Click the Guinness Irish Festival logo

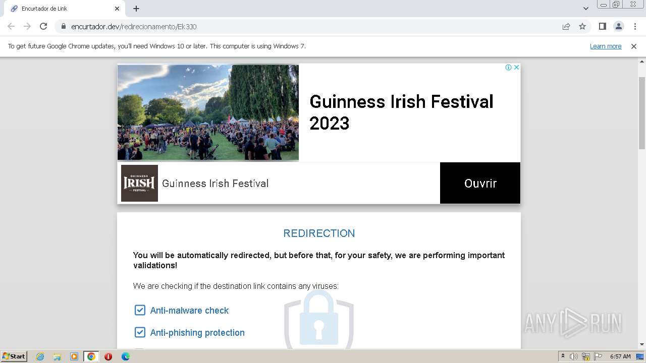pos(139,183)
